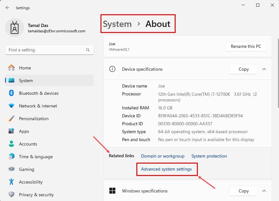Click the System monitor icon
This screenshot has height=201, width=279.
11,81
